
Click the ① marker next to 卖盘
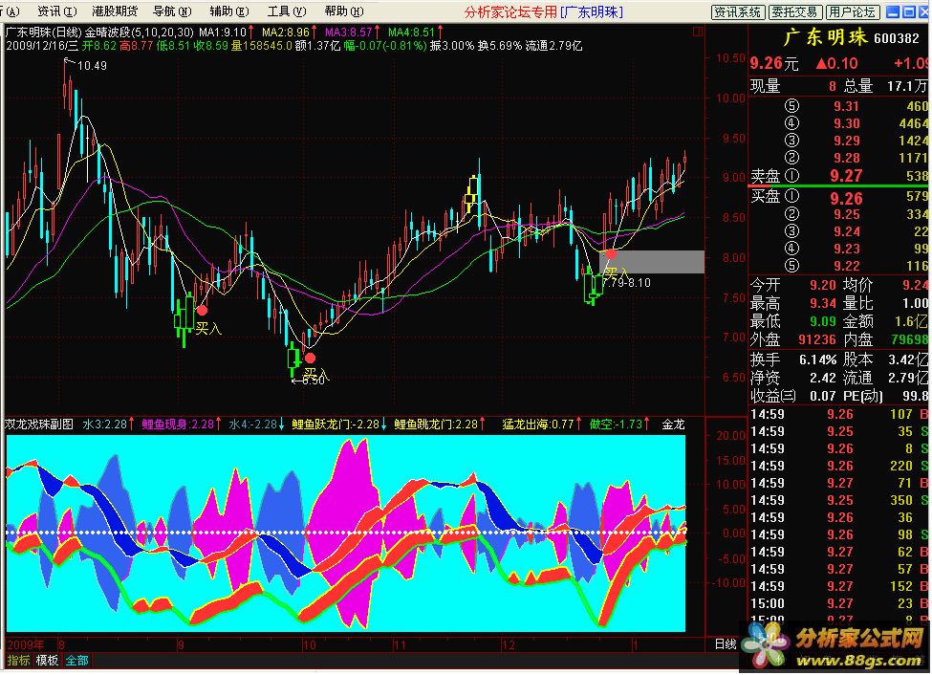pyautogui.click(x=791, y=176)
